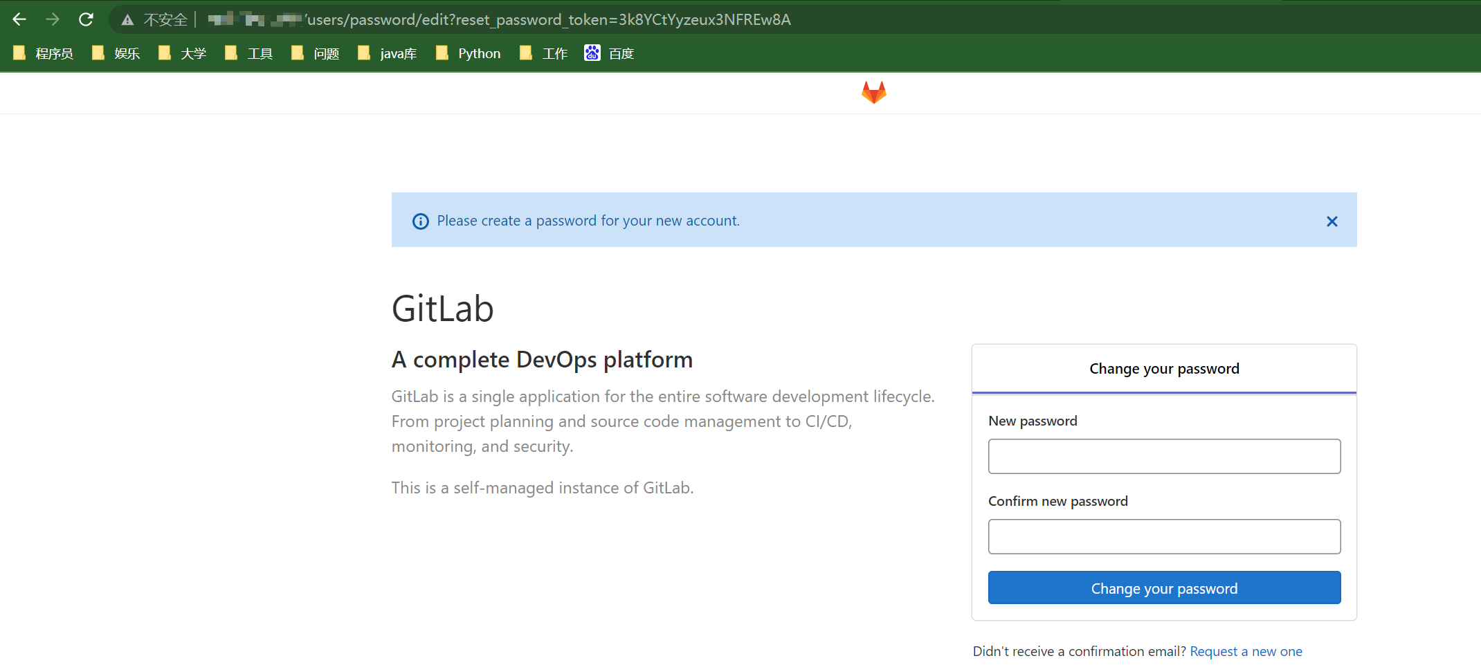Click the 'Confirm new password' label
The height and width of the screenshot is (665, 1481).
pos(1057,501)
